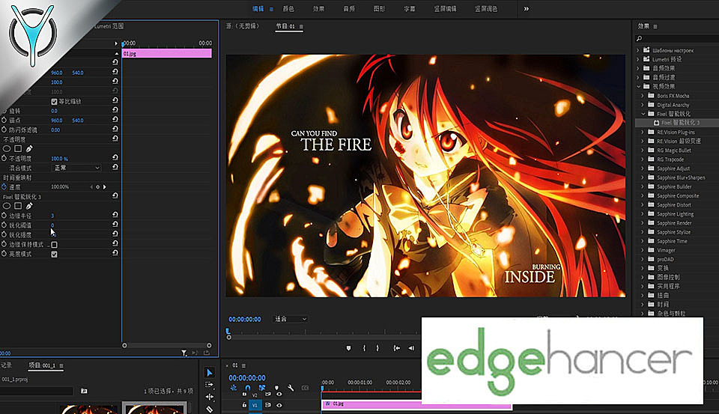This screenshot has width=719, height=414.
Task: Open the 适合 zoom level dropdown
Action: pyautogui.click(x=291, y=319)
